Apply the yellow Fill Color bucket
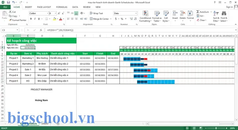The image size is (238, 130). (x=55, y=19)
